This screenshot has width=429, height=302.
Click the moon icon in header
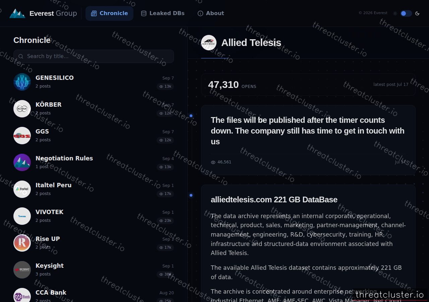[x=417, y=13]
